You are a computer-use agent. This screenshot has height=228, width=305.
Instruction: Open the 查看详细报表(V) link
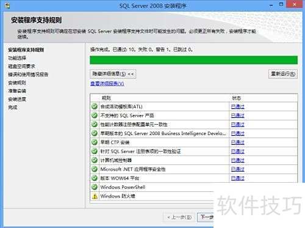107,84
